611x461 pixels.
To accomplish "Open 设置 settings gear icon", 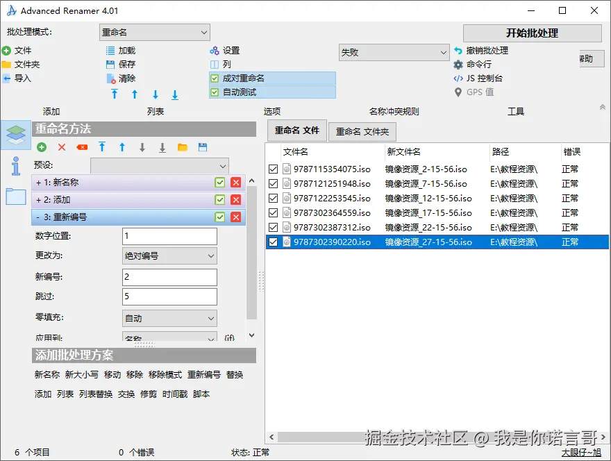I will (215, 51).
